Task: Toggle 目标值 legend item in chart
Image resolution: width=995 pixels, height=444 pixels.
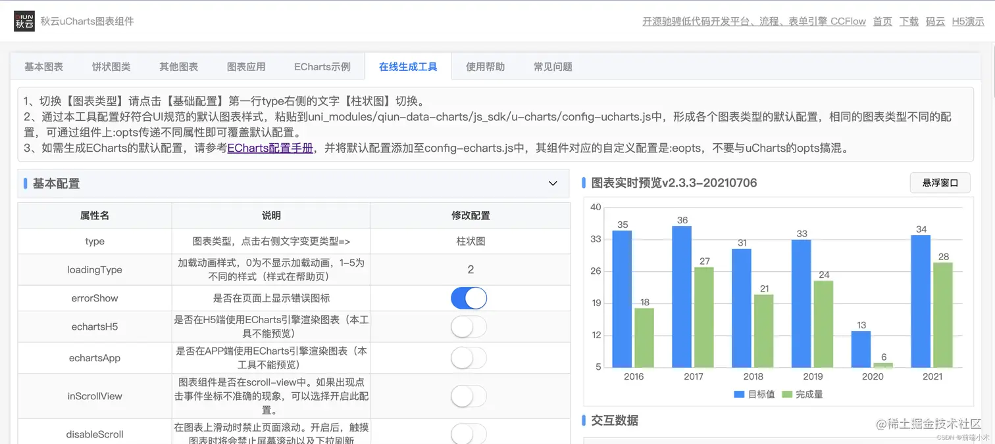Action: coord(754,394)
